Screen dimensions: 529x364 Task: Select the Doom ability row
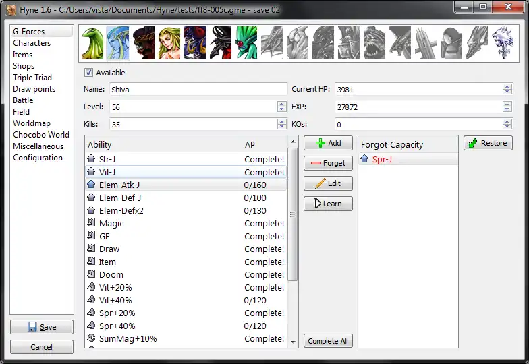(x=186, y=274)
